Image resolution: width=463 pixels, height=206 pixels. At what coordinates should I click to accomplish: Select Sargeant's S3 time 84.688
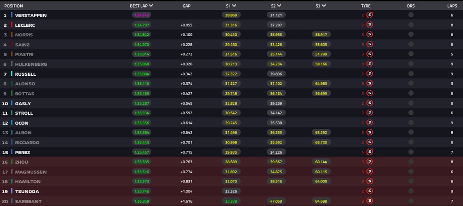point(321,201)
